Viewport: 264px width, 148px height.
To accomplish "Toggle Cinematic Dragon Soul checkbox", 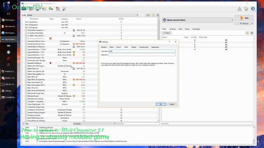I will click(26, 107).
